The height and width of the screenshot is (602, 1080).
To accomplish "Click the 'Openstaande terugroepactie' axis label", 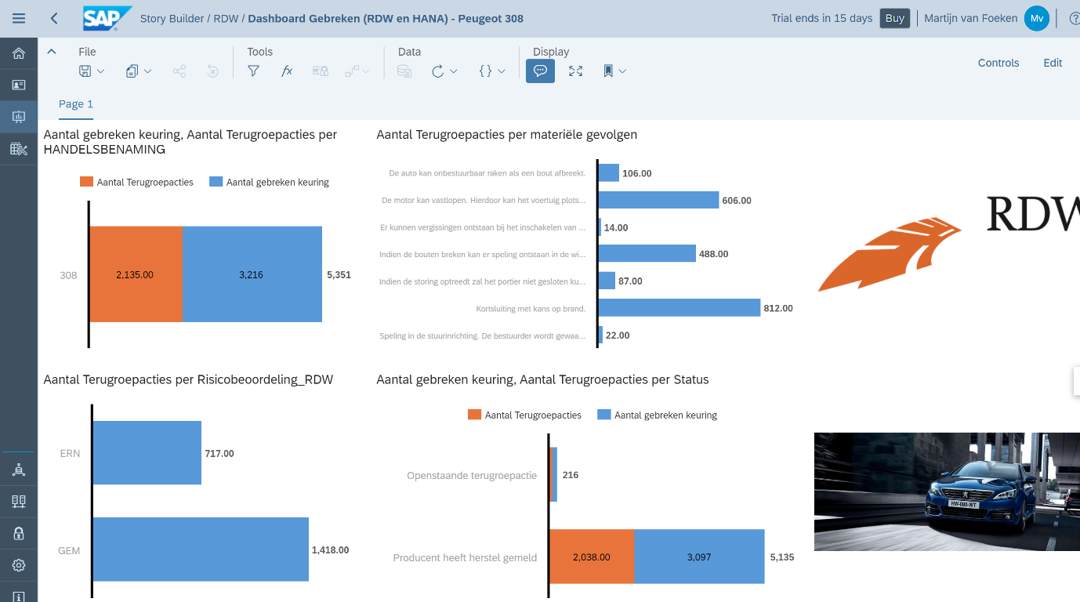I will [x=472, y=475].
